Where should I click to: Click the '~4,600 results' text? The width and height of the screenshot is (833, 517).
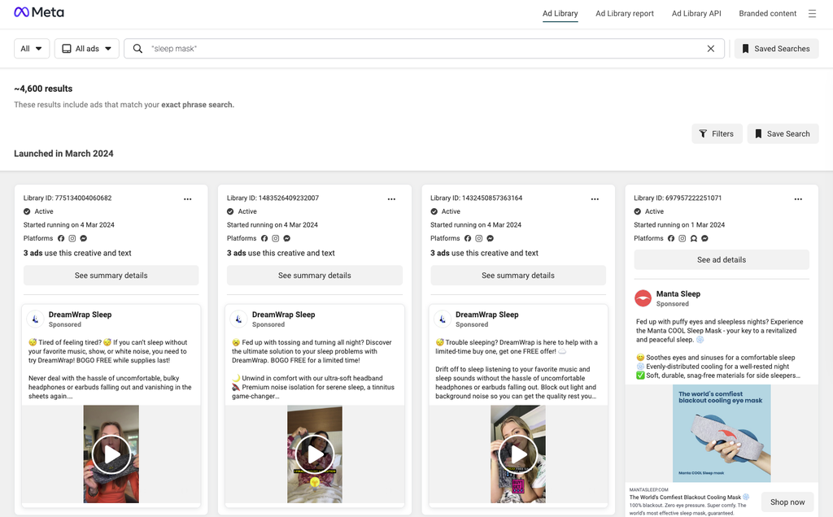pos(43,89)
